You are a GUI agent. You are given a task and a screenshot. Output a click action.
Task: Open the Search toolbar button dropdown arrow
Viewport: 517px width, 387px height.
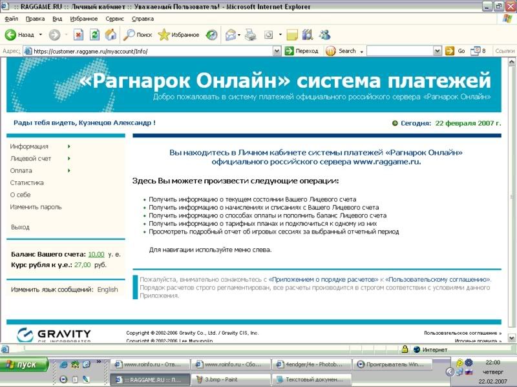pos(362,52)
